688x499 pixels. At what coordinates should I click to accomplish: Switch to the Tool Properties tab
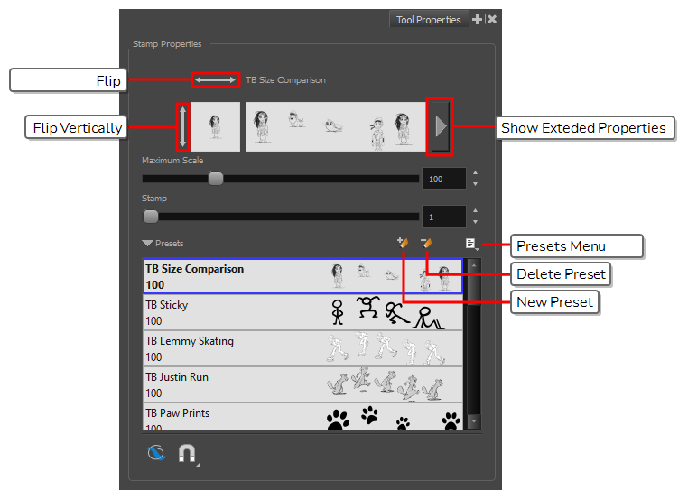pyautogui.click(x=428, y=20)
